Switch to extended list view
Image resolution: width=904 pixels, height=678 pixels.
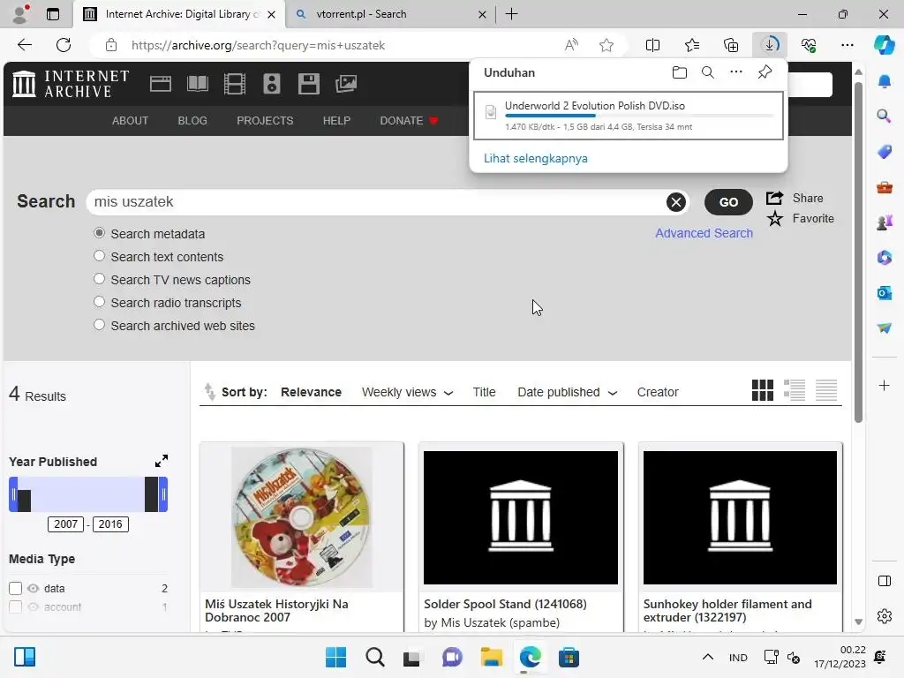[x=795, y=390]
